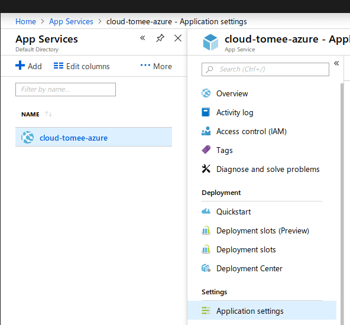Viewport: 350px width, 325px height.
Task: Open Edit columns option
Action: 87,66
